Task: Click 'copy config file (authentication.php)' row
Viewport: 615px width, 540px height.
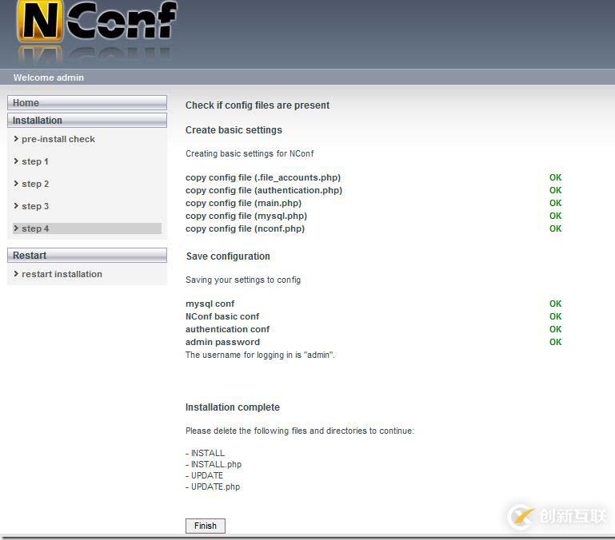Action: coord(264,190)
